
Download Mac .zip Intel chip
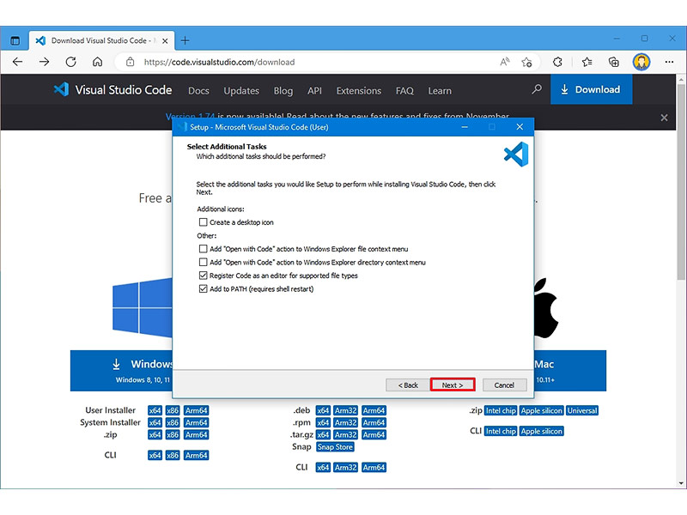[501, 410]
